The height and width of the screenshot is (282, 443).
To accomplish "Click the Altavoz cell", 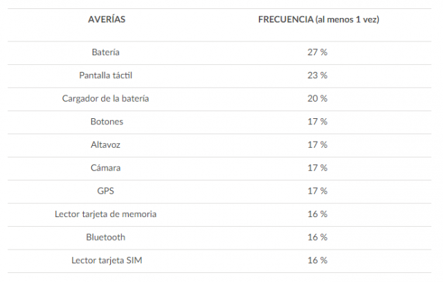I will (106, 144).
